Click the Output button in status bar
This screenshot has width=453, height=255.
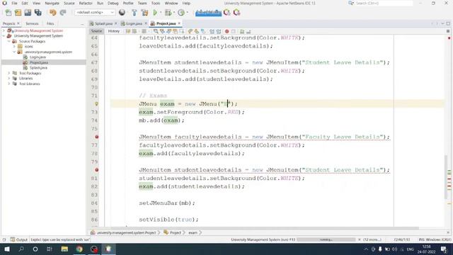(19, 239)
